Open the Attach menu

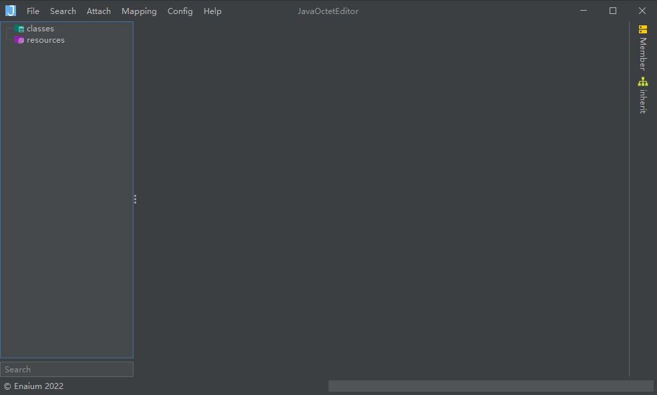98,11
